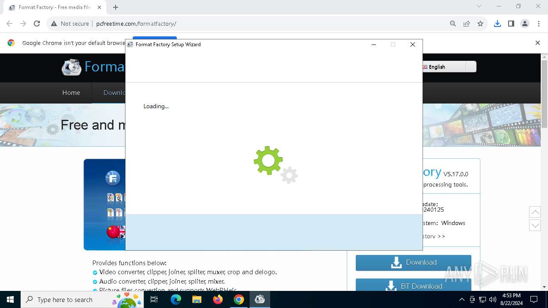Jump to page top arrow button
The width and height of the screenshot is (548, 308).
[535, 212]
